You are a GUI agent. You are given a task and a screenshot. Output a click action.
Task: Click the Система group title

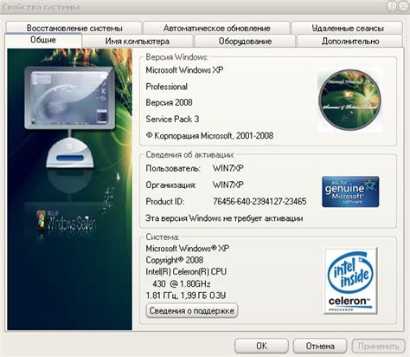click(x=163, y=237)
